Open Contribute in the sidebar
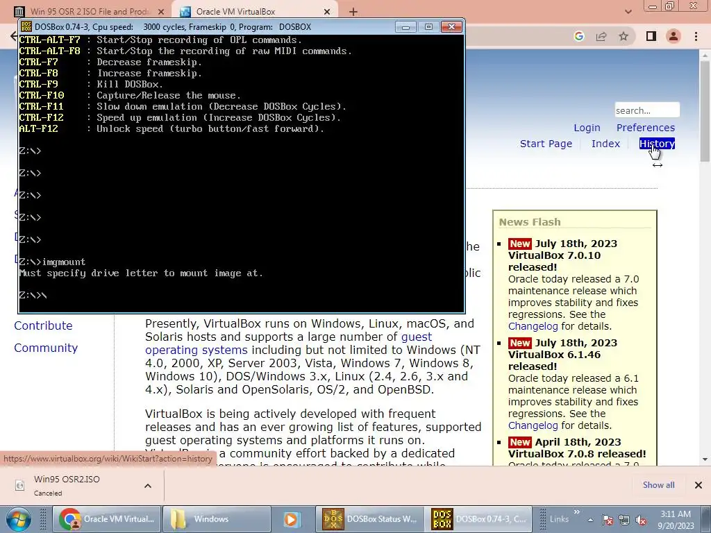711x533 pixels. coord(43,326)
